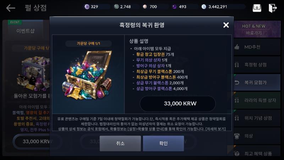Switch to the 이벤트샵 tab
Image resolution: width=284 pixels, height=160 pixels.
pyautogui.click(x=25, y=31)
